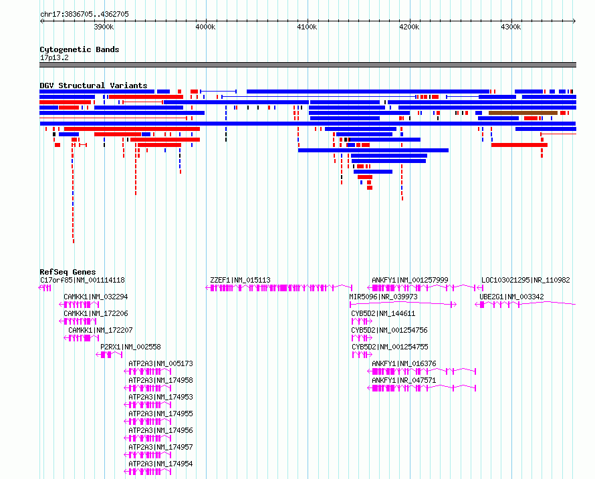595x479 pixels.
Task: Click the 4000k ruler tick label
Action: pyautogui.click(x=205, y=27)
